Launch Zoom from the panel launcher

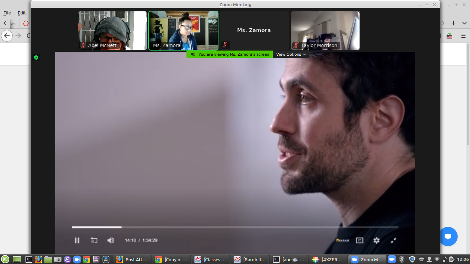coord(77,260)
